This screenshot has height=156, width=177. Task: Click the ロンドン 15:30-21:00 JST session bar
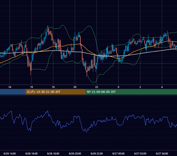point(55,92)
